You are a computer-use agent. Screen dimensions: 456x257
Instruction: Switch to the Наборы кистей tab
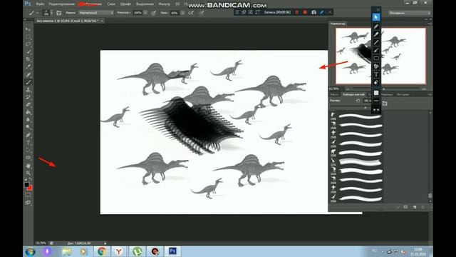(x=353, y=94)
